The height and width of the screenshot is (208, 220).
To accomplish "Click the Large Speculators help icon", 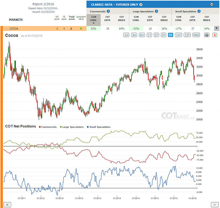I will point(156,11).
